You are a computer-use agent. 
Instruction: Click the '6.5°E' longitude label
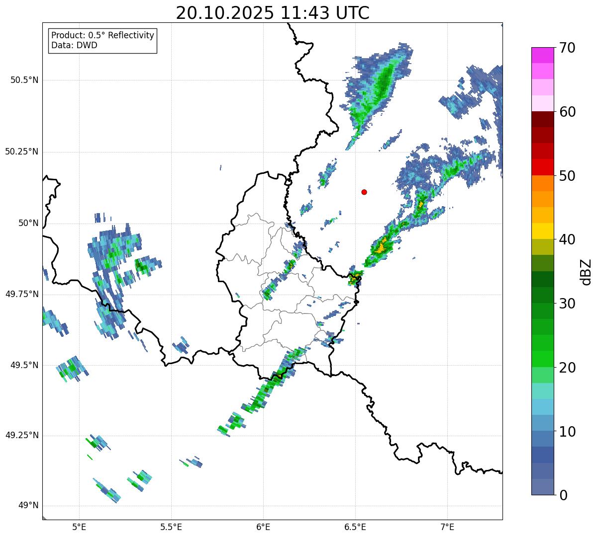[355, 527]
